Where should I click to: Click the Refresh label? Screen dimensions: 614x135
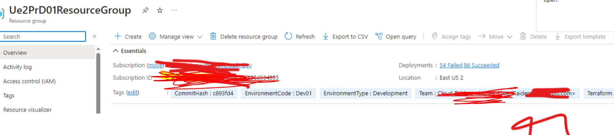coord(305,37)
